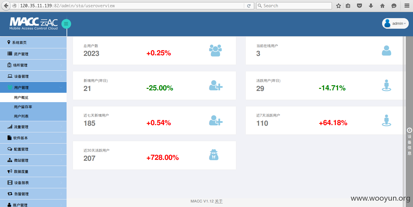The image size is (413, 207).
Task: Open the 用户留存率 submenu item
Action: tap(33, 107)
